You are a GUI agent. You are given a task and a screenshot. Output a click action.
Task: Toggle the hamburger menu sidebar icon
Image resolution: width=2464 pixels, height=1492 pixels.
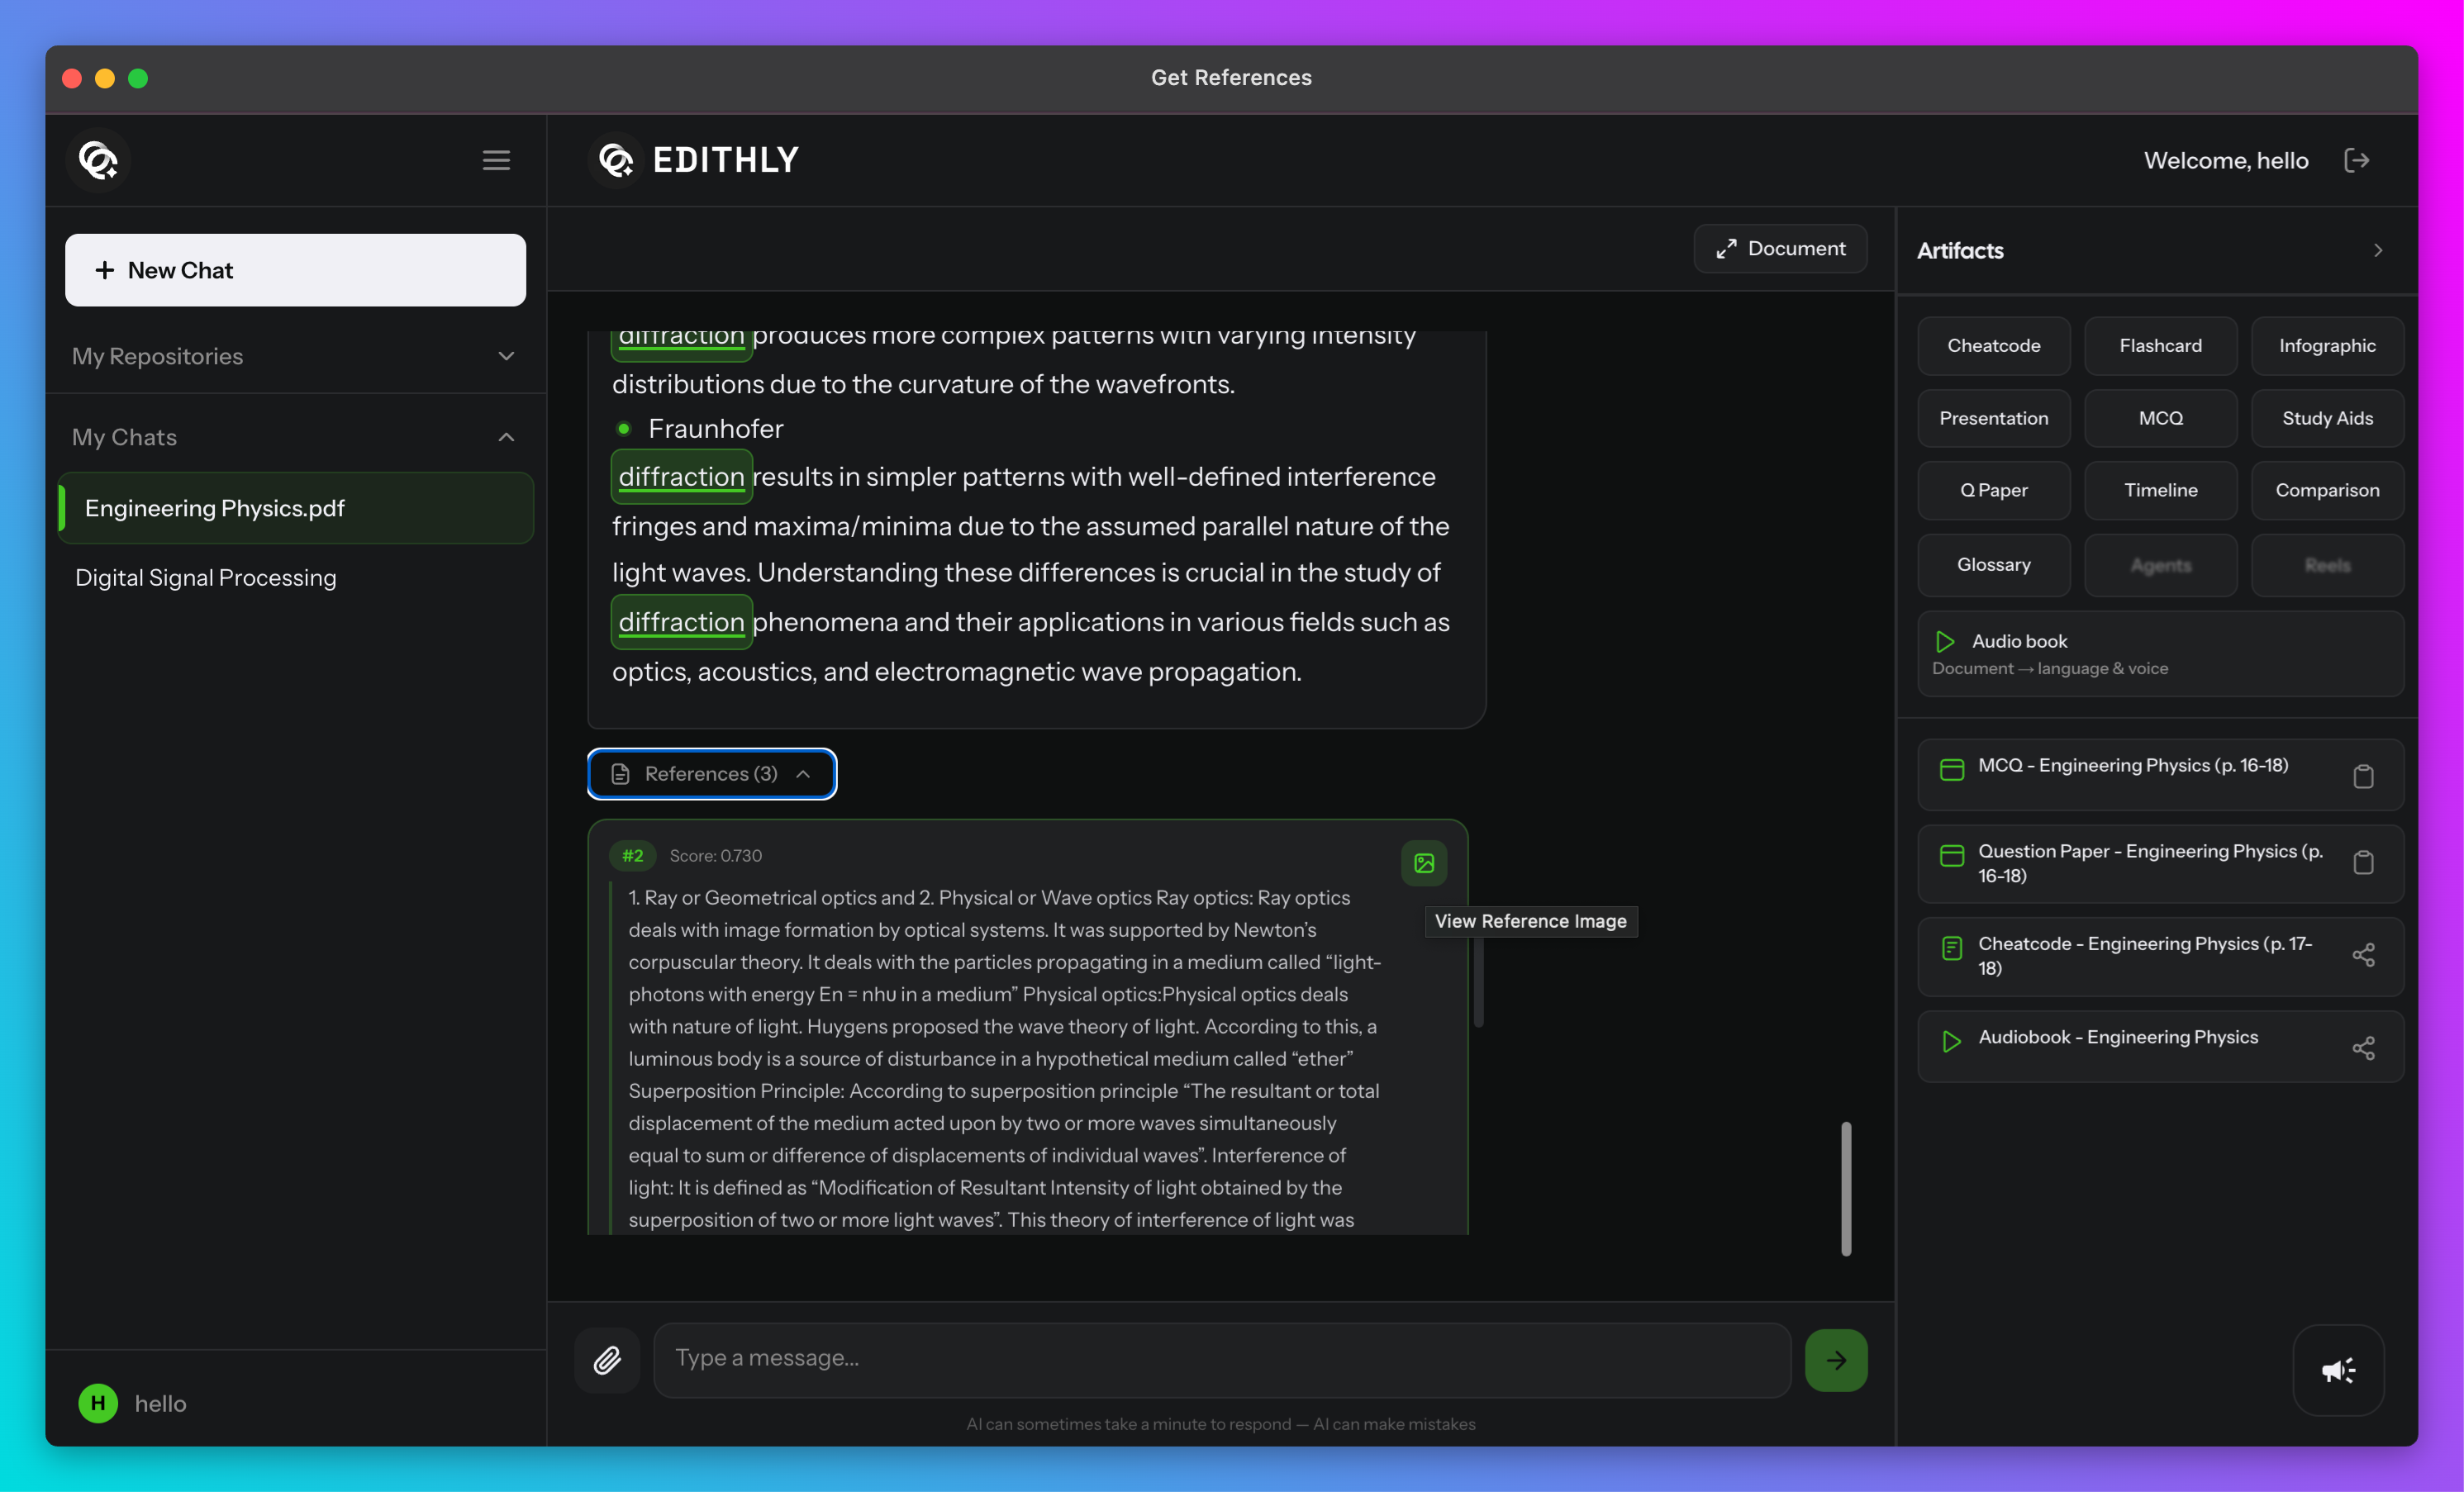point(496,160)
